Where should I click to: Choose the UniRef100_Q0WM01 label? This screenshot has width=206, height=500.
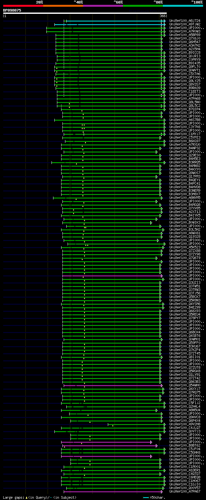click(185, 339)
